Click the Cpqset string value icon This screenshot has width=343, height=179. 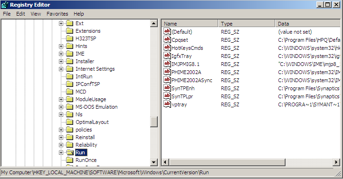pos(167,39)
